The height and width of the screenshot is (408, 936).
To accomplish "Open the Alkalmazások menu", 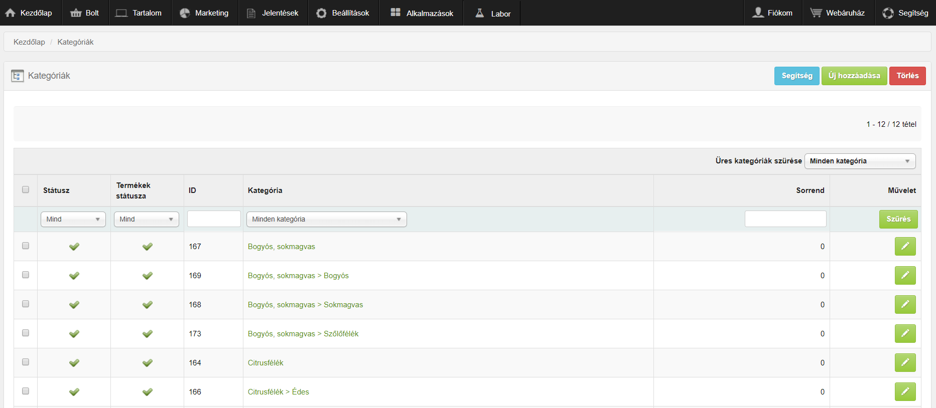I will 422,13.
